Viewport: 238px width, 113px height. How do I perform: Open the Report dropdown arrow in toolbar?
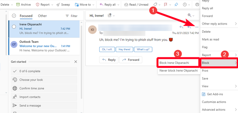point(52,5)
